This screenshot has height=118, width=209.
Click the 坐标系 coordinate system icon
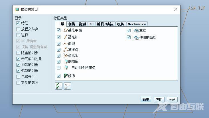66,56
